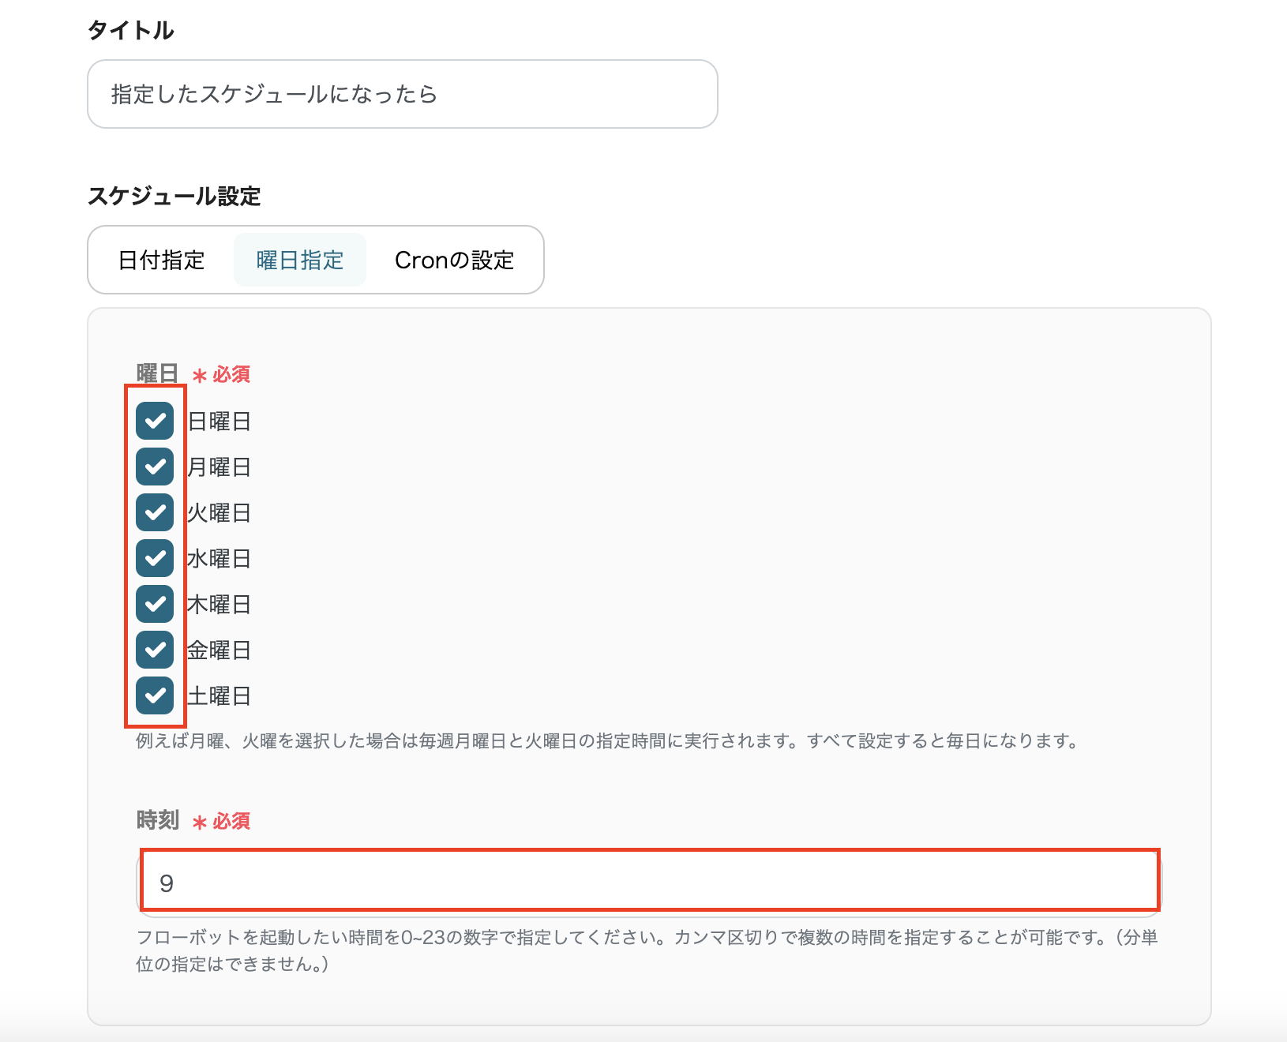Click the 土曜日 label text

[x=219, y=696]
